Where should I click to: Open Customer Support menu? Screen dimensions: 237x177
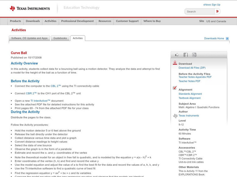pyautogui.click(x=127, y=21)
